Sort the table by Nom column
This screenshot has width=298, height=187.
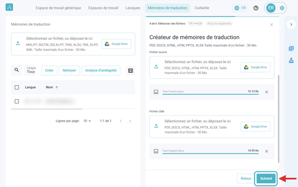click(x=52, y=87)
